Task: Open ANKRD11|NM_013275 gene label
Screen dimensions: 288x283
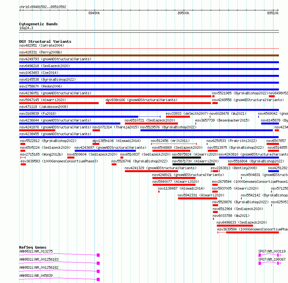Action: point(36,251)
